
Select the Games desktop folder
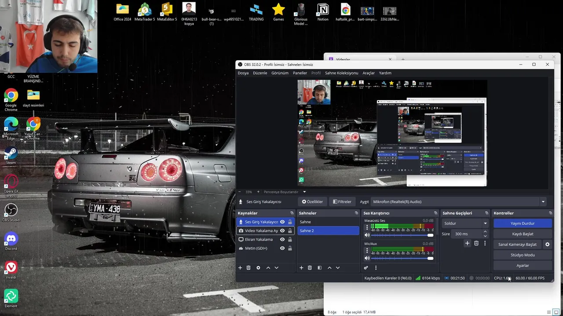click(278, 12)
